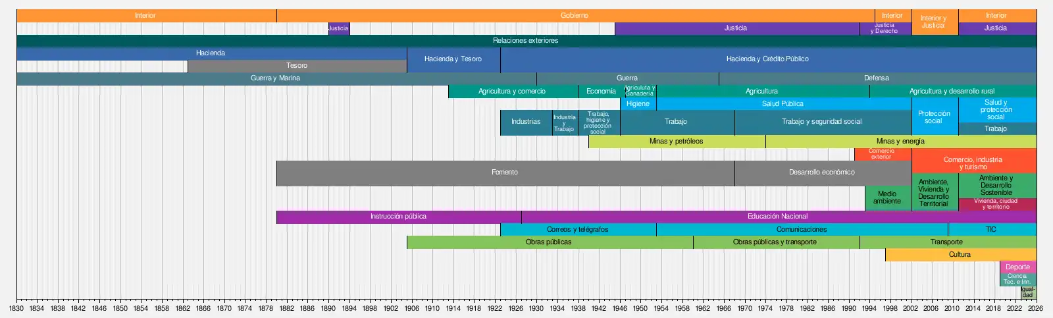Select the pink Deporte block
1053x318 pixels.
tap(1017, 267)
